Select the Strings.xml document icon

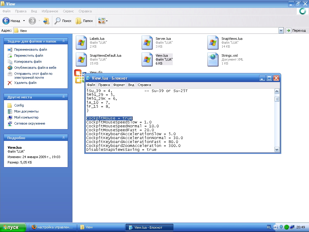(x=213, y=59)
